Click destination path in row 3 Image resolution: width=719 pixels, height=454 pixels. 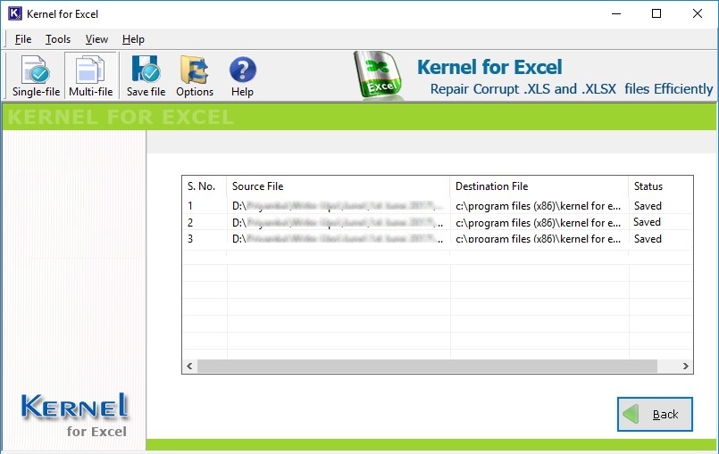[539, 239]
